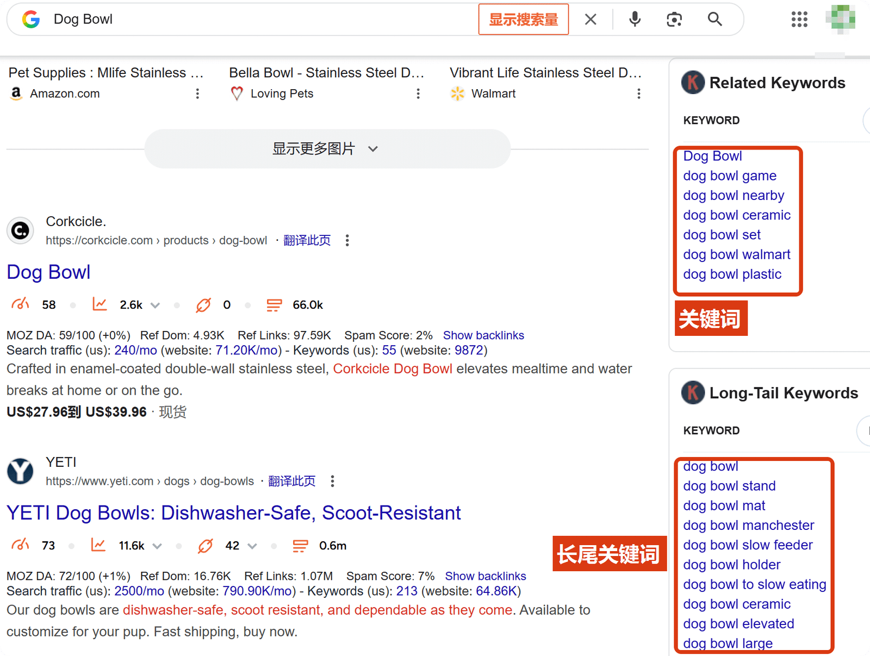Open 'Bella Bowl - Stainless Steel' image result
The height and width of the screenshot is (656, 870).
coord(326,73)
